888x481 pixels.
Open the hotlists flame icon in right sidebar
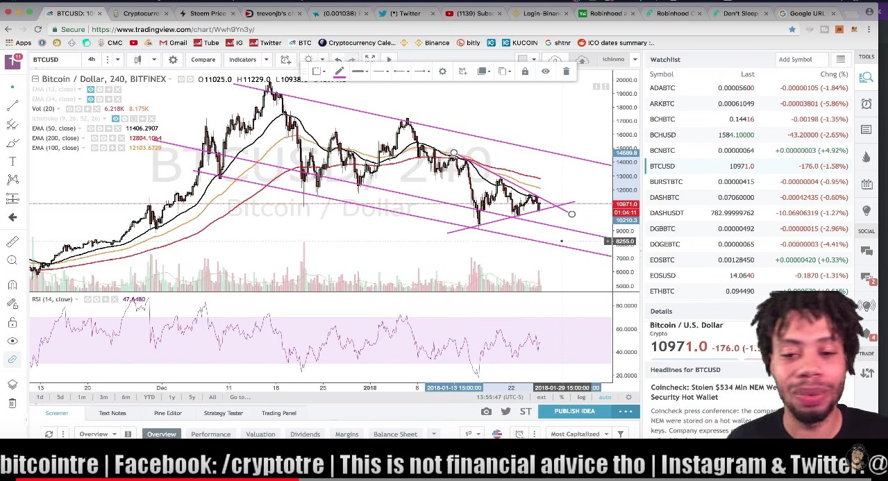coord(866,157)
